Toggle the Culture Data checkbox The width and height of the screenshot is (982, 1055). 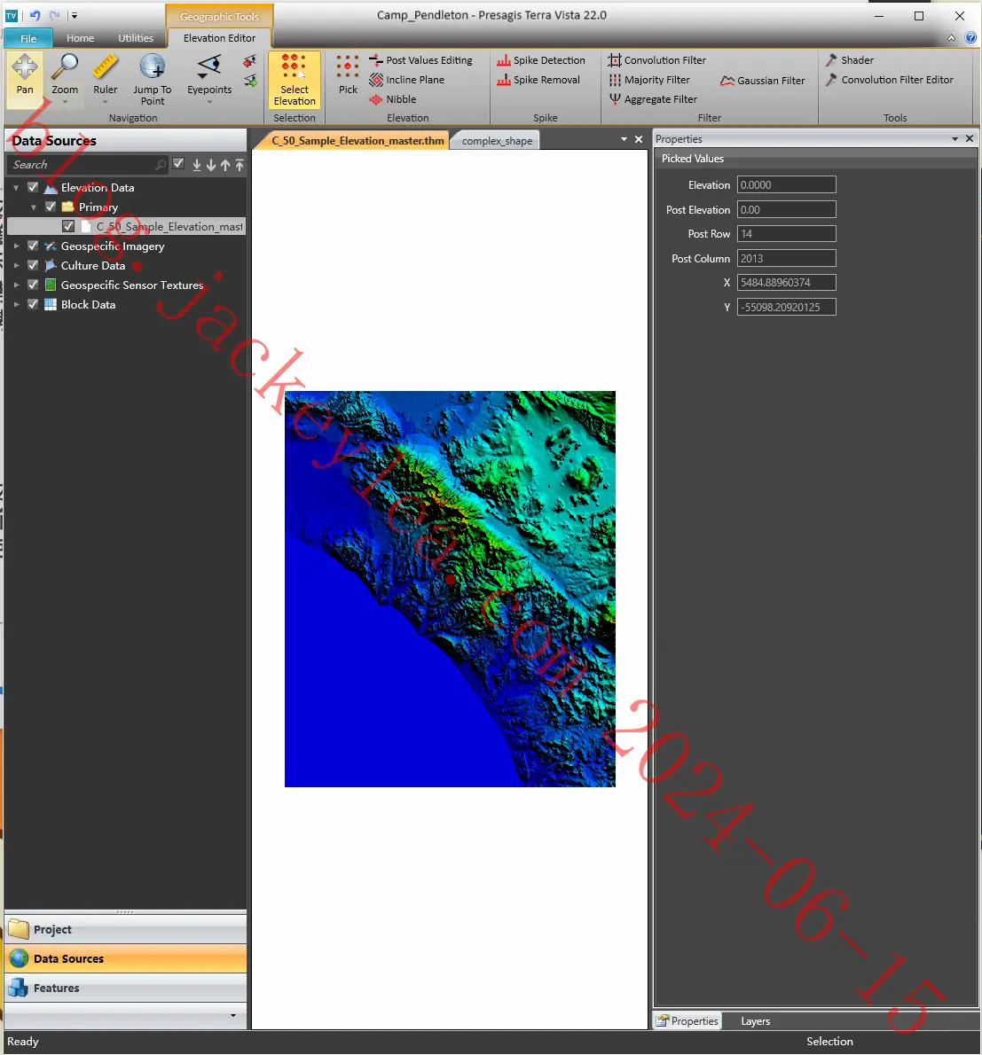33,266
